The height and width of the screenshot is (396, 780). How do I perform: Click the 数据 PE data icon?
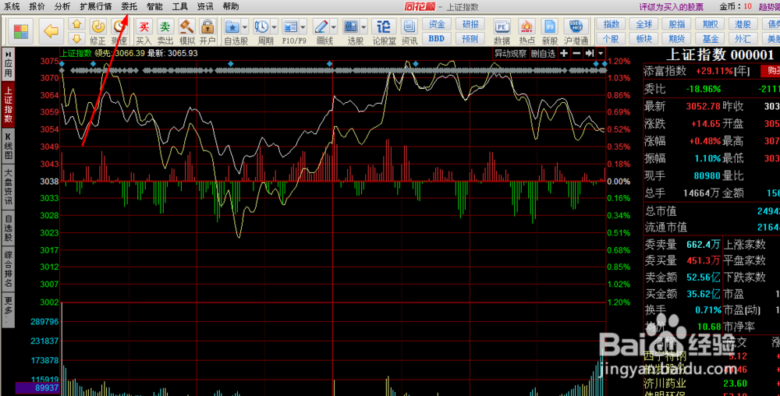click(502, 32)
